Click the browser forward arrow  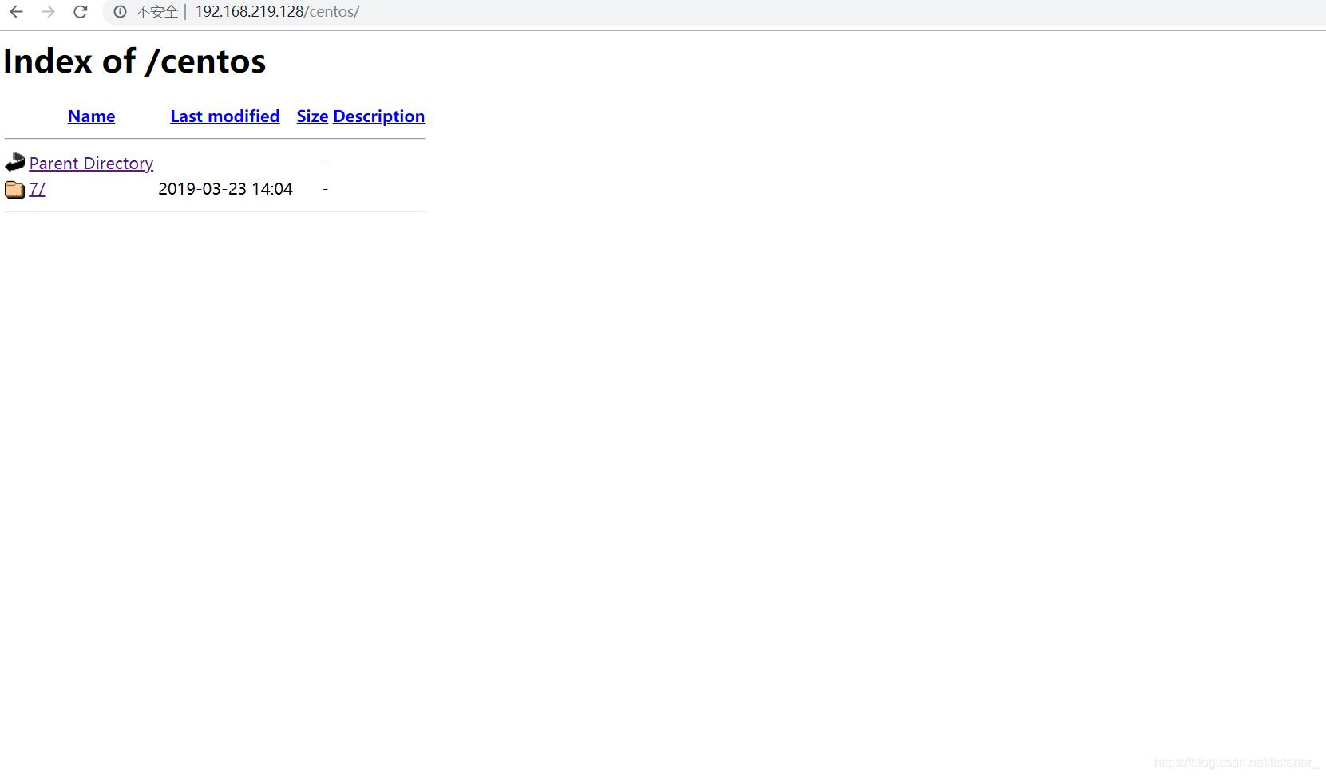click(x=48, y=12)
